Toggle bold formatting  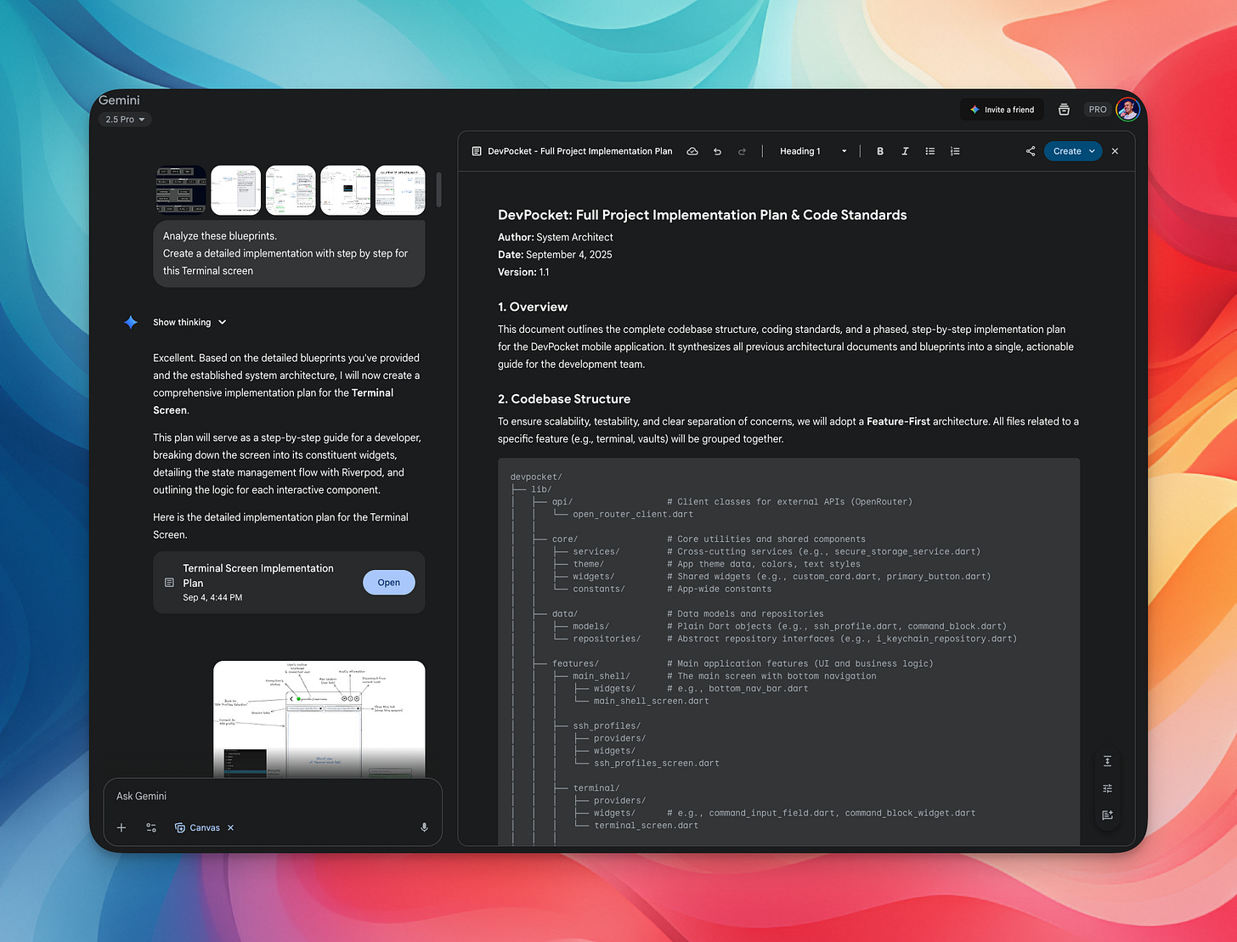(x=880, y=151)
